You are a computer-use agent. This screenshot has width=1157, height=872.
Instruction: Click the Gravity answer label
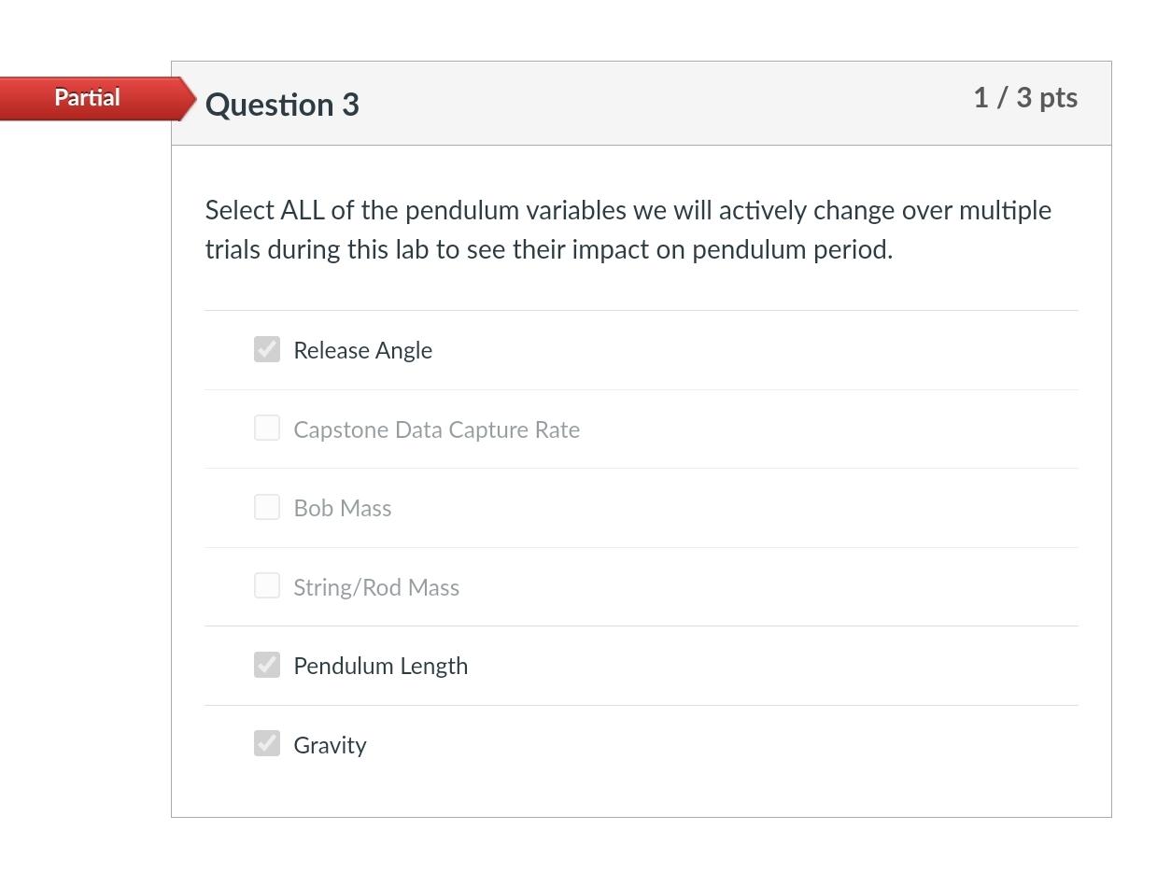click(329, 744)
